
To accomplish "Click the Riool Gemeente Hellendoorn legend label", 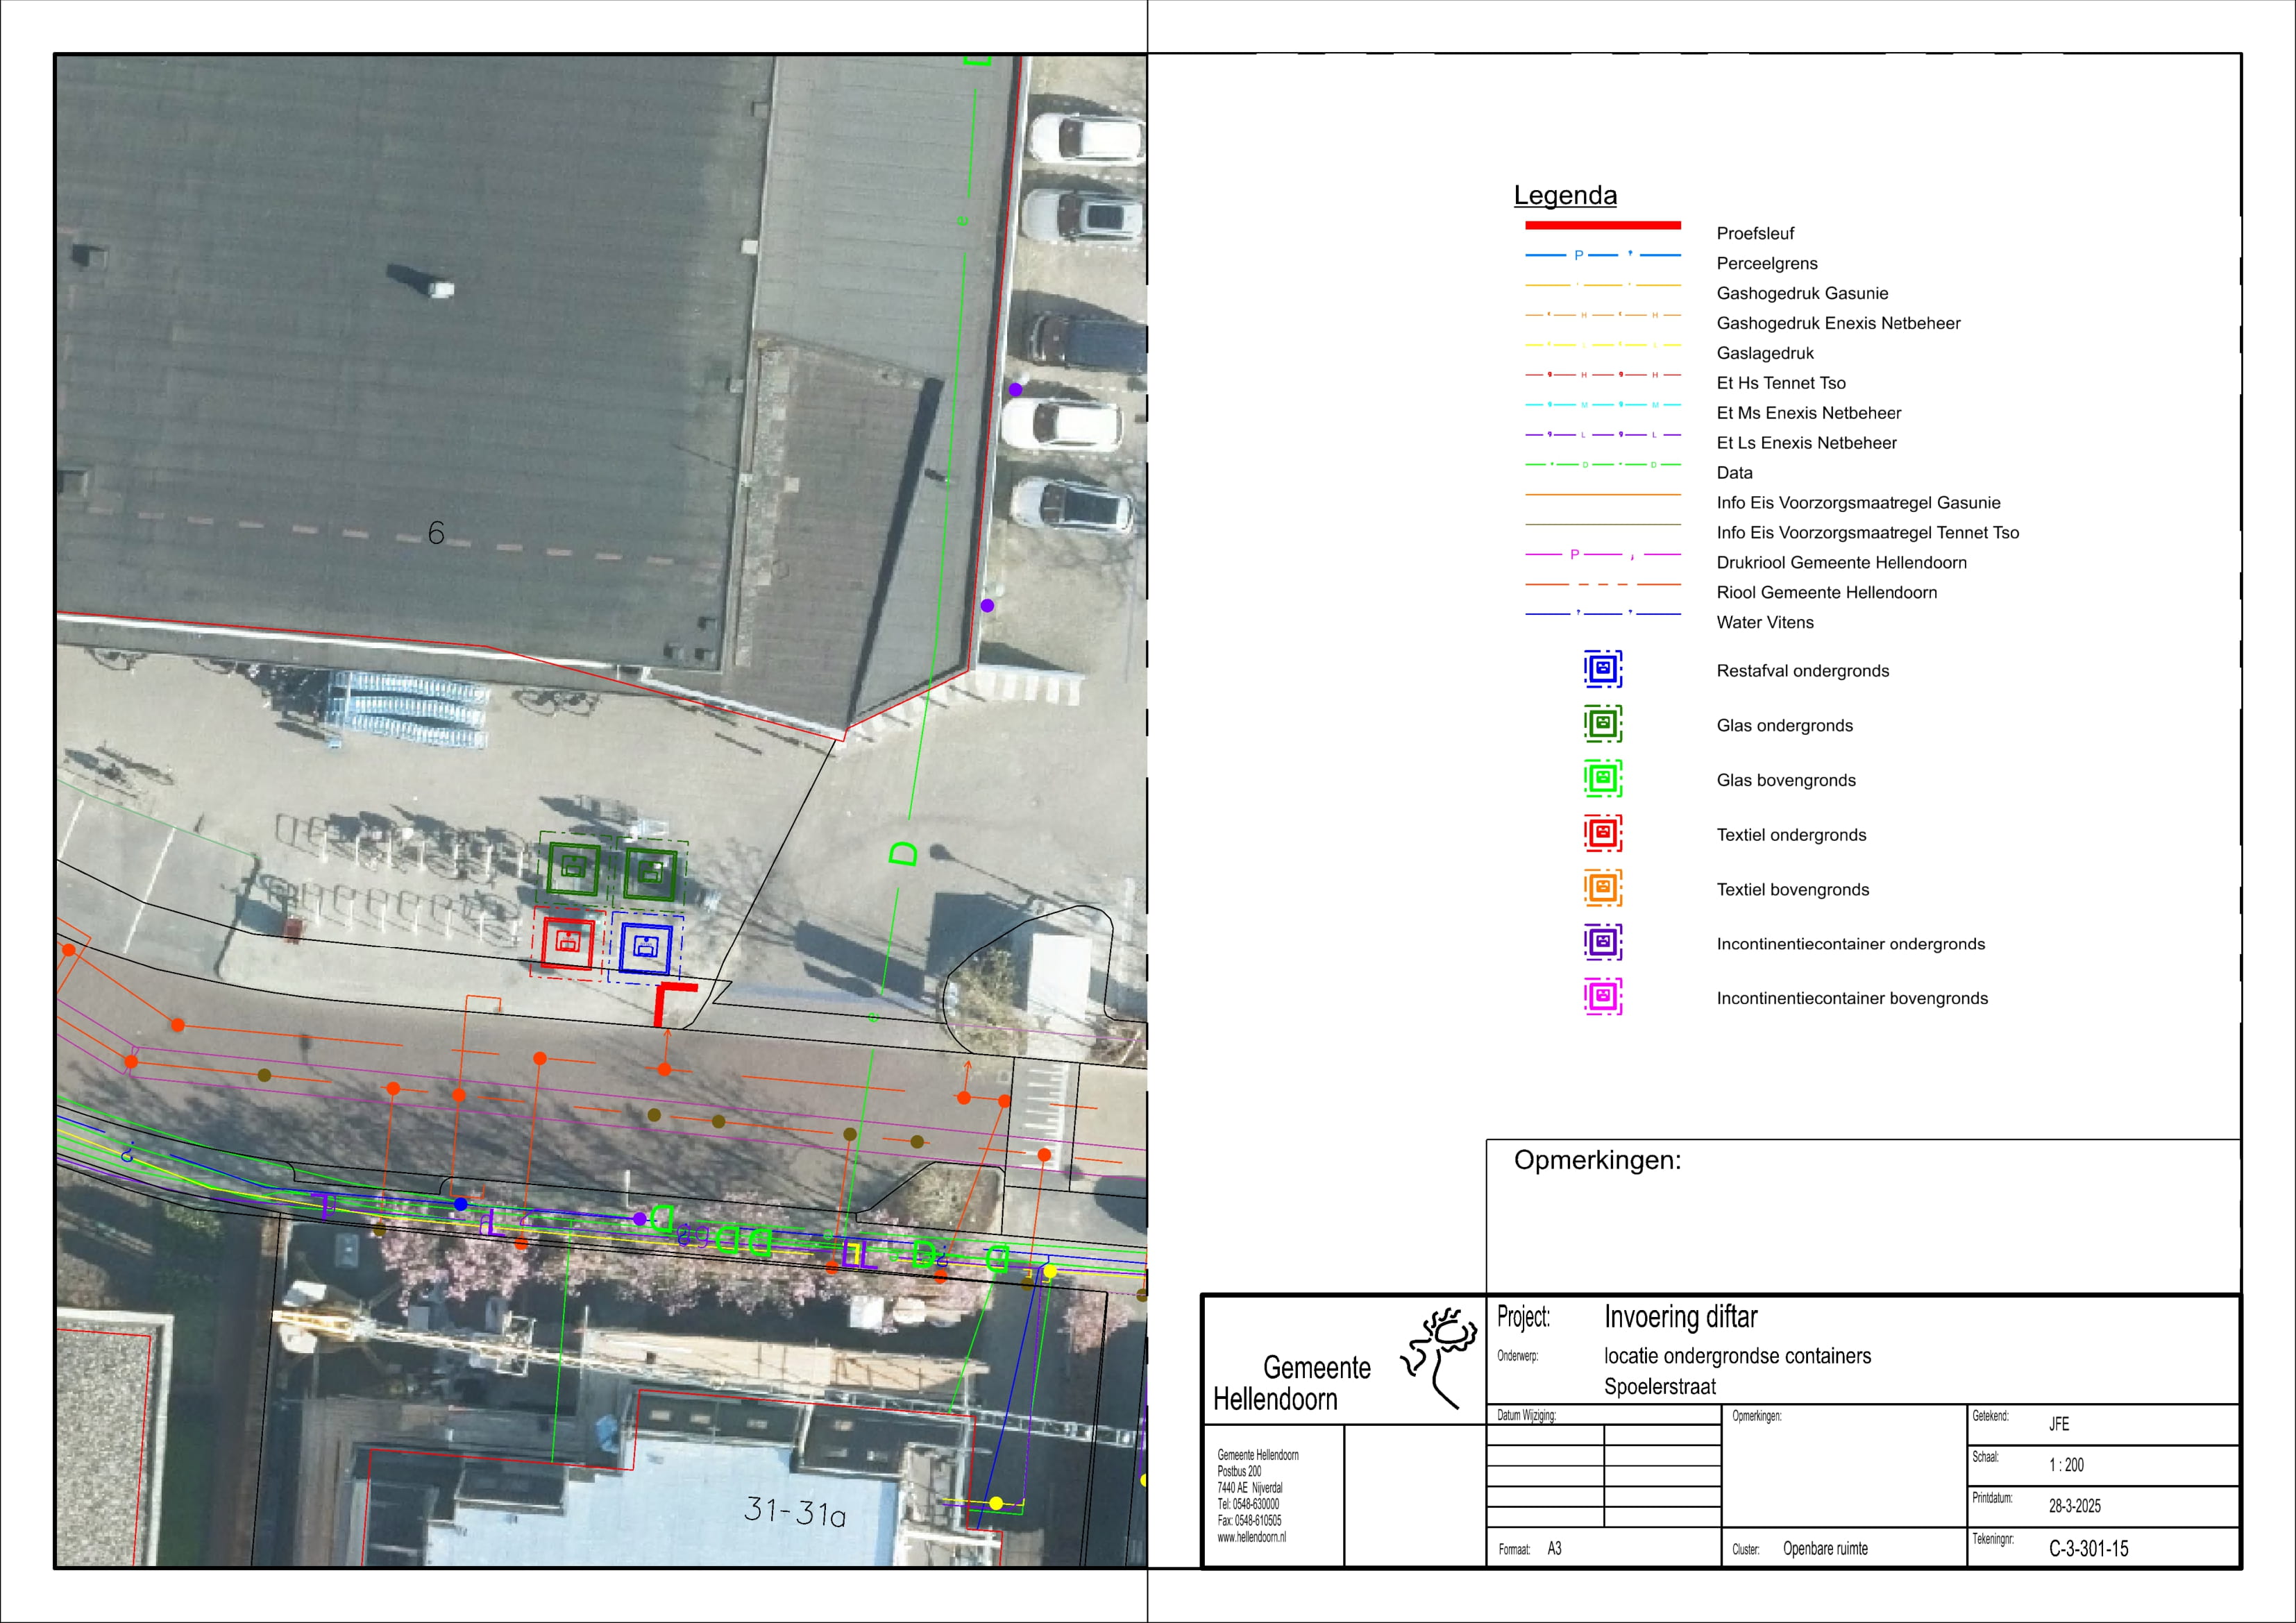I will [x=1826, y=592].
